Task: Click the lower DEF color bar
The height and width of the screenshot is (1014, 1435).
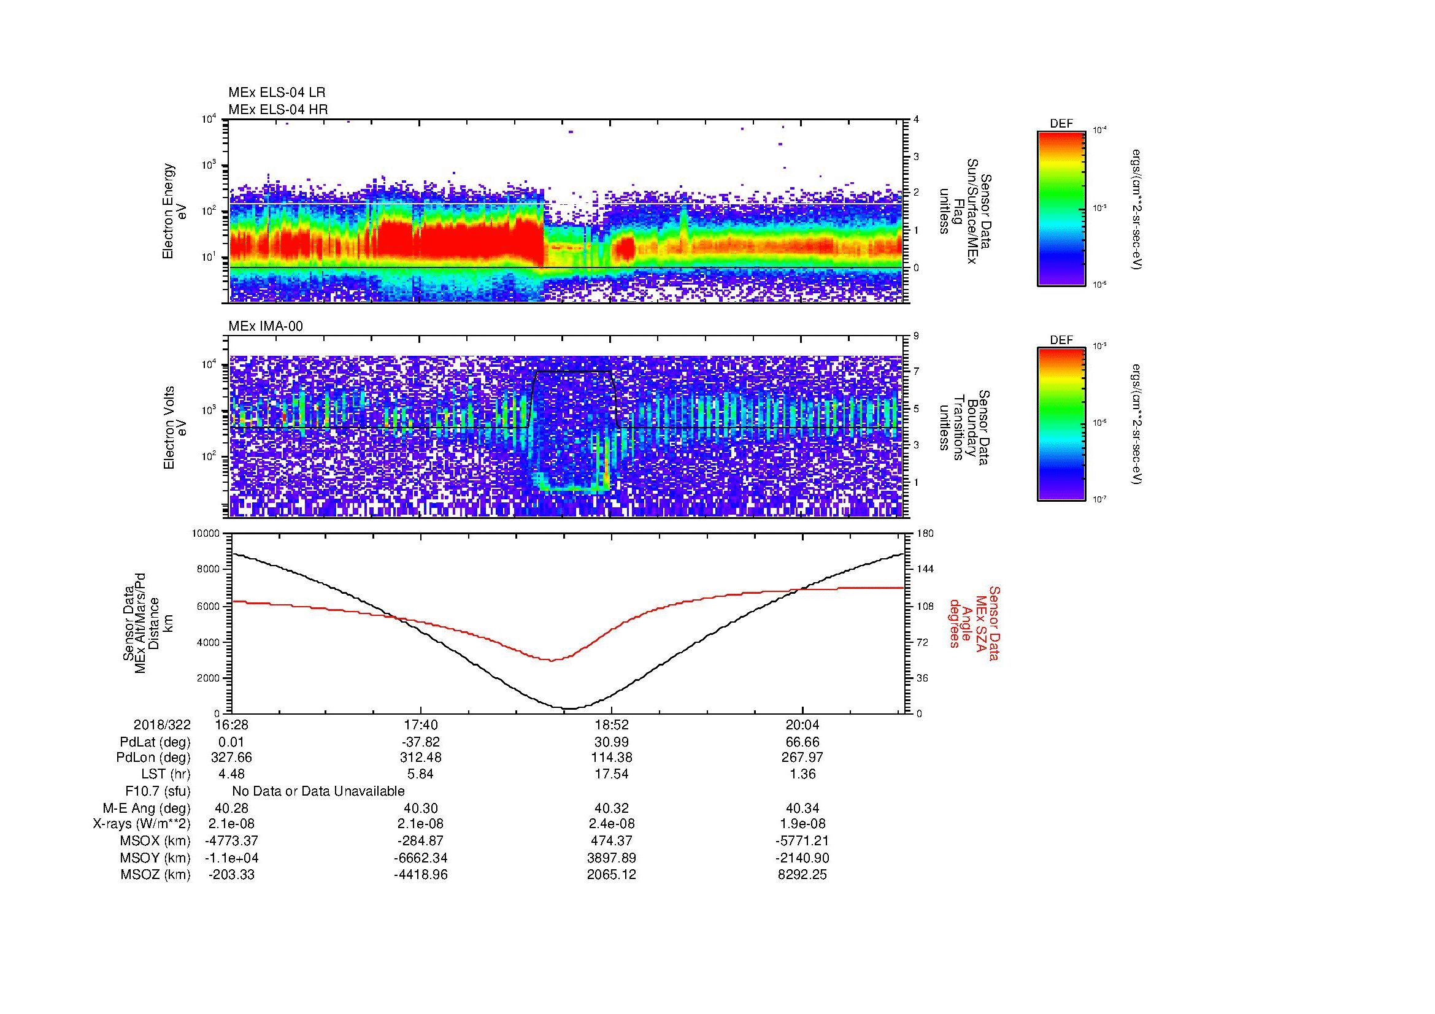Action: (1061, 424)
